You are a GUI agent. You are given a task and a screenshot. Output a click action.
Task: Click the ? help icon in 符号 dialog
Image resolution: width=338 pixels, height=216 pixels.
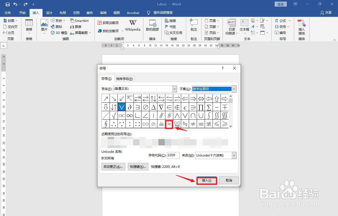(222, 68)
